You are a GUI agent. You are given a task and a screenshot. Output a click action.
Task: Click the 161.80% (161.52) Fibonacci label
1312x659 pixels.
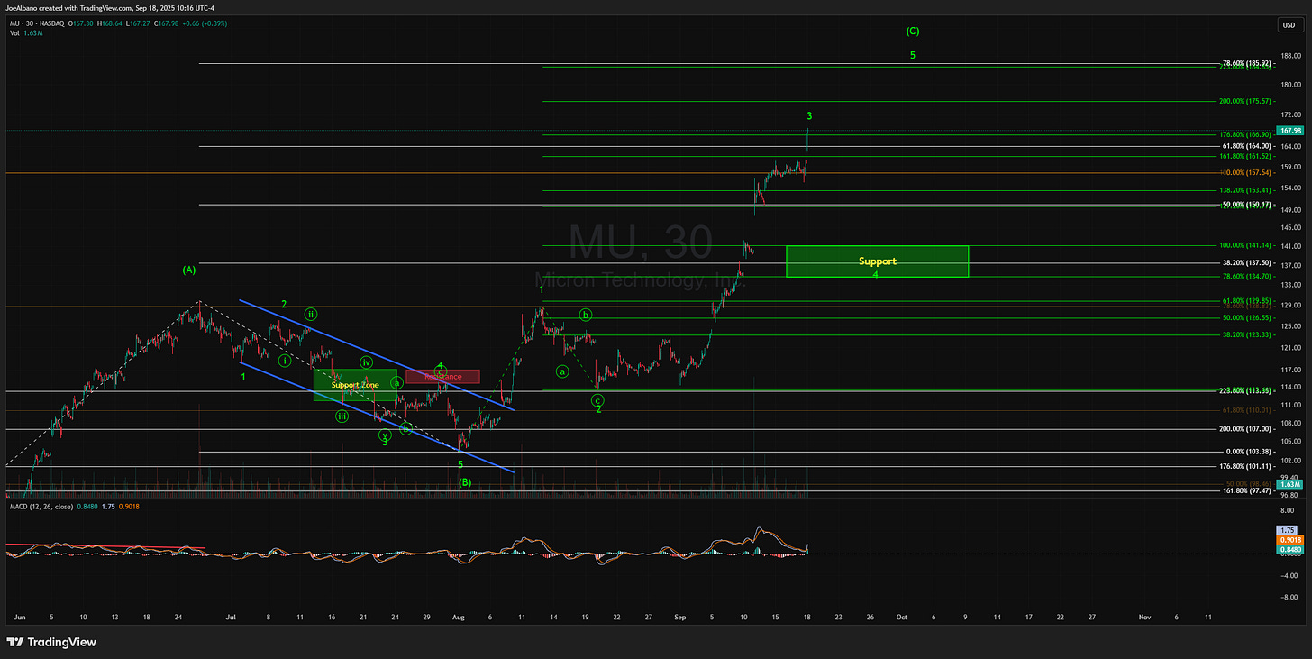[x=1244, y=157]
